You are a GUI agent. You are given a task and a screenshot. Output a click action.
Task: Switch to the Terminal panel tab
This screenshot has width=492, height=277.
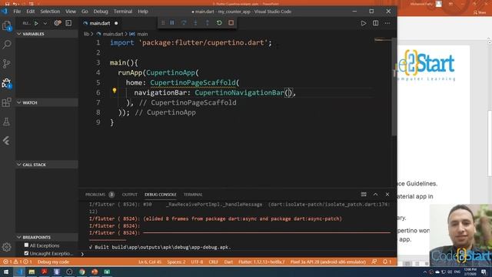pos(193,195)
